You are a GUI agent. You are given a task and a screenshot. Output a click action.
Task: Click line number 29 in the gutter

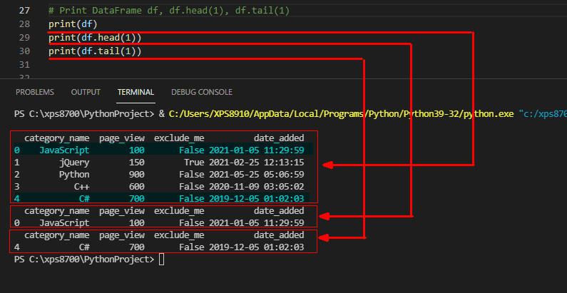24,38
